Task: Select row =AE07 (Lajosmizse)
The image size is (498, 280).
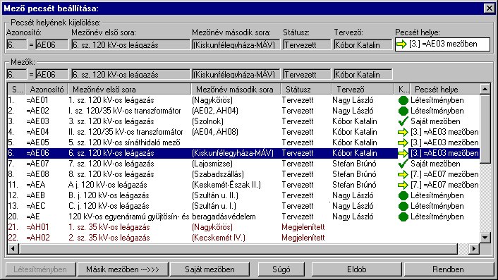Action: [x=243, y=164]
